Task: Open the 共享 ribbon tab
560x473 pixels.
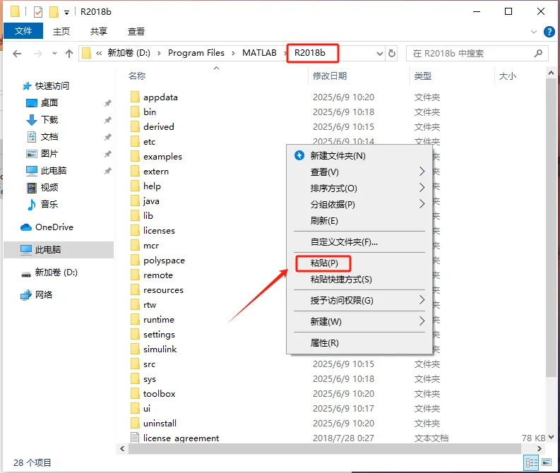Action: pyautogui.click(x=99, y=31)
